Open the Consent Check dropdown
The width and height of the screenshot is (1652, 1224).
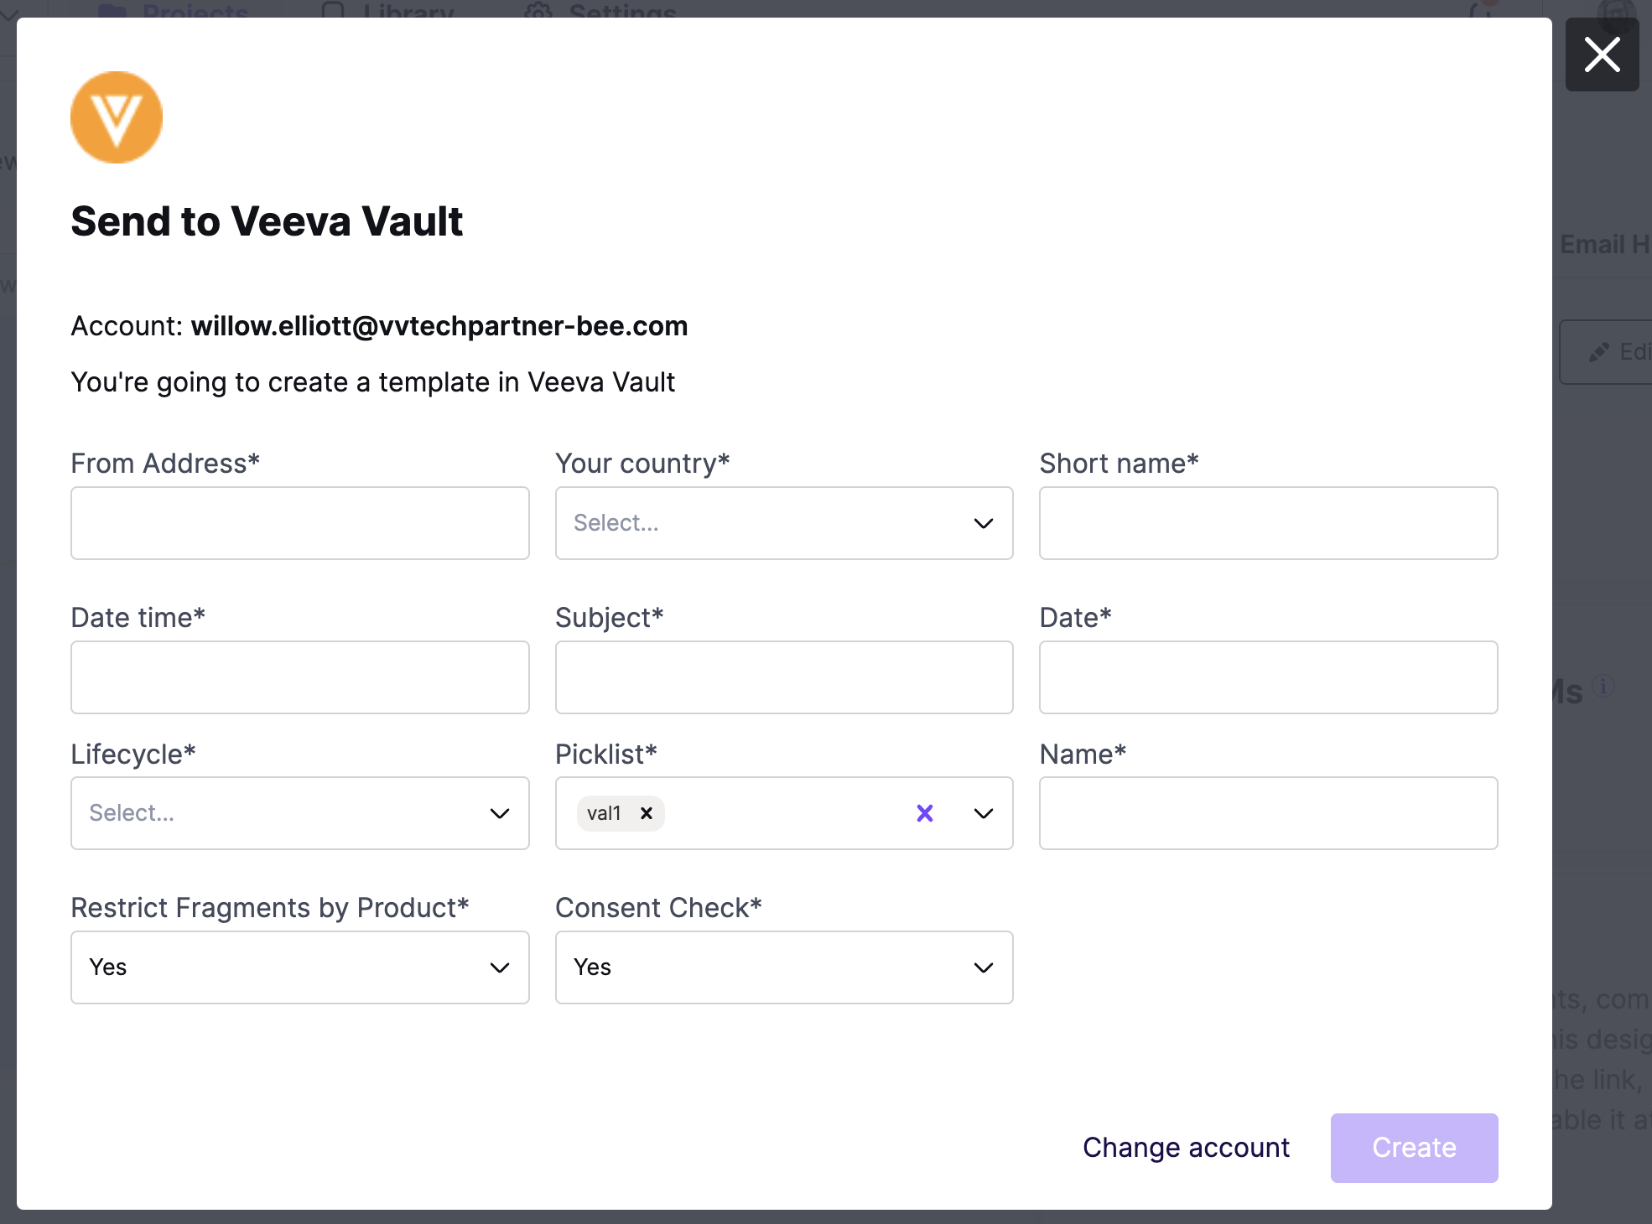[x=784, y=967]
